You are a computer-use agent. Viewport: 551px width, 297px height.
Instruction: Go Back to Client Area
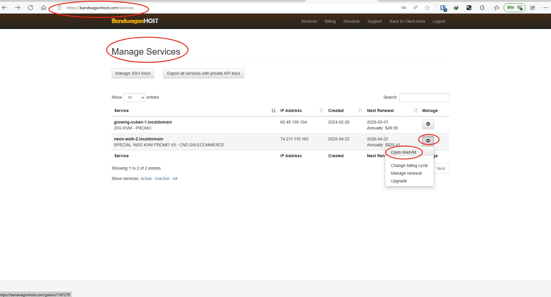coord(407,21)
